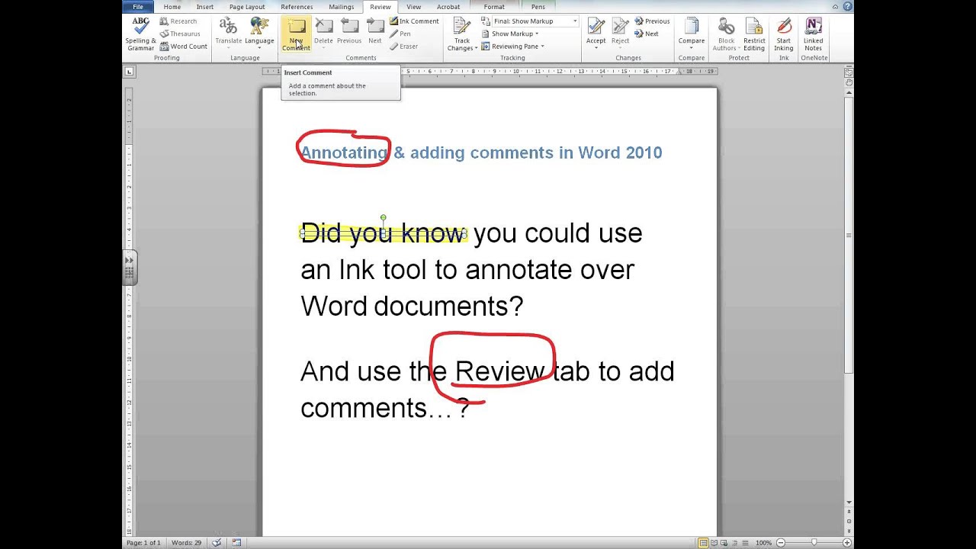Open the File tab
This screenshot has height=549, width=976.
point(138,7)
